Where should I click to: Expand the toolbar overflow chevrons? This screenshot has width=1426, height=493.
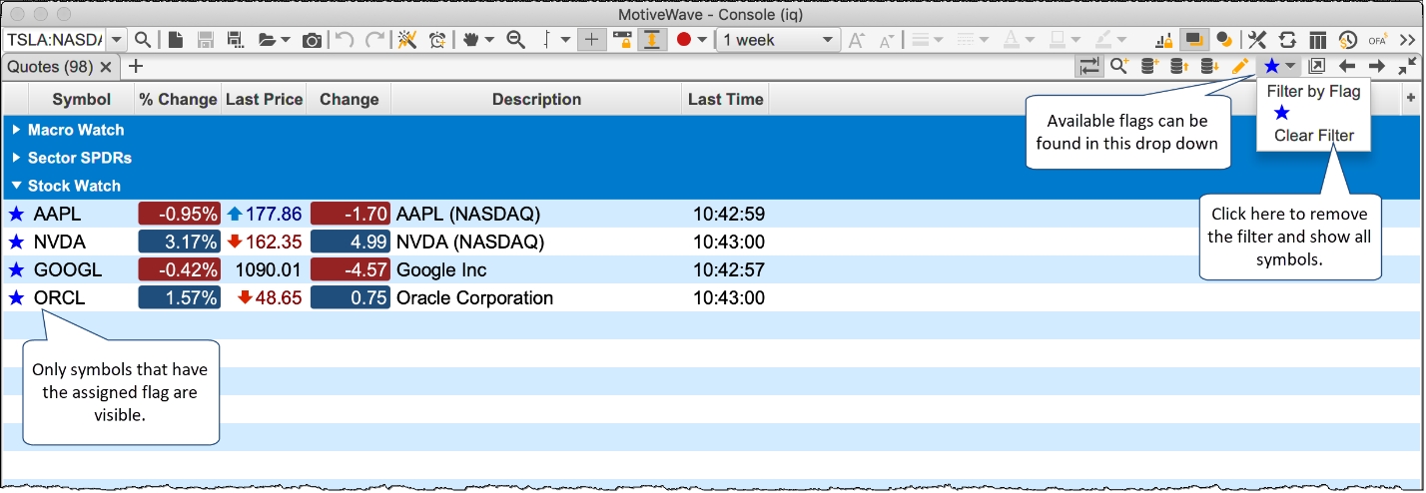1409,40
